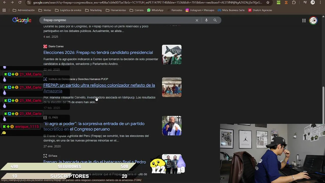Click the Idehpucp result thumbnail
This screenshot has width=325, height=183.
[x=172, y=87]
